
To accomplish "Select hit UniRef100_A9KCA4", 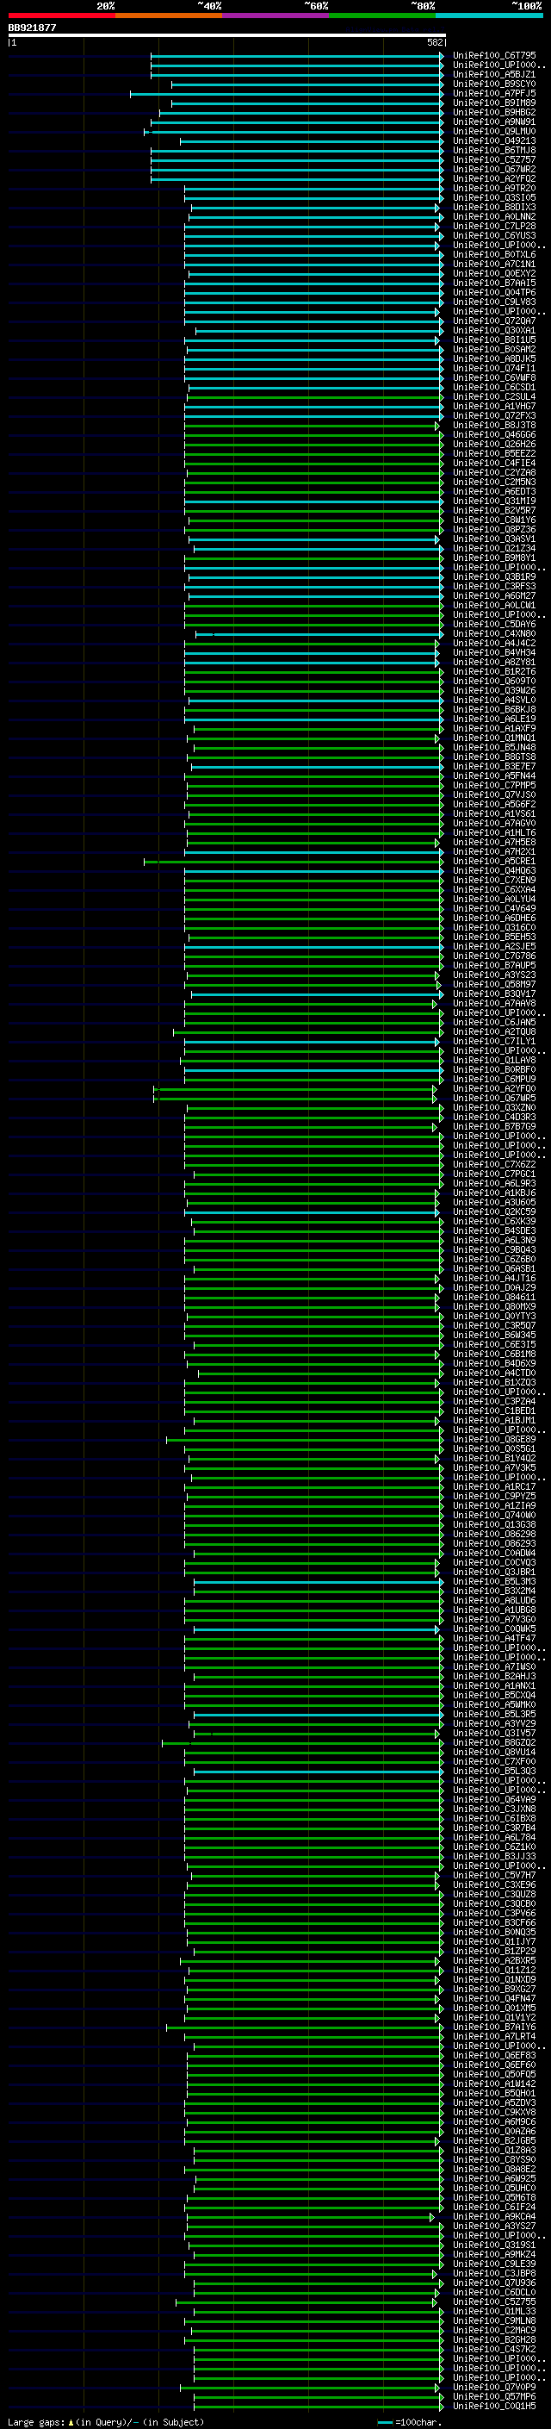I will (493, 2217).
